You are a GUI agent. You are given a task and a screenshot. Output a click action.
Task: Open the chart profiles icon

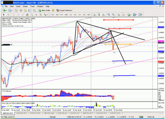point(10,10)
